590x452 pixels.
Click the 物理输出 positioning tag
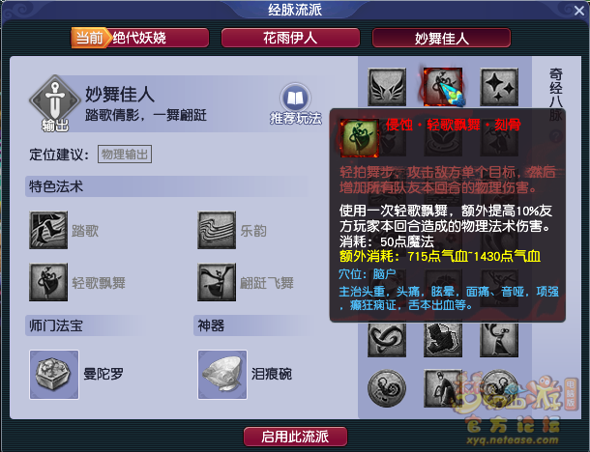[x=125, y=155]
